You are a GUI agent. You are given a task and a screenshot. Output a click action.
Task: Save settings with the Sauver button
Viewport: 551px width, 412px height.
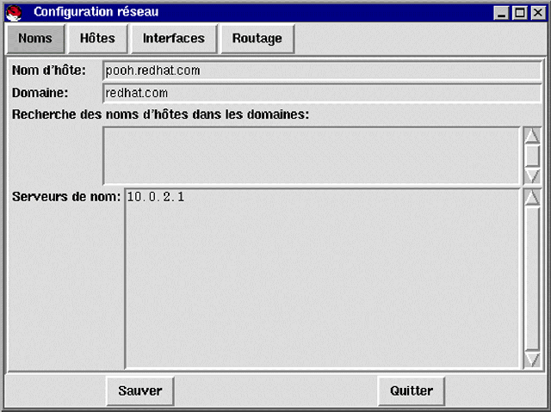click(140, 391)
